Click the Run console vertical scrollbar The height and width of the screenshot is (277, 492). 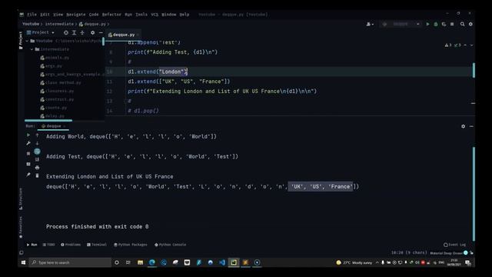coord(474,194)
